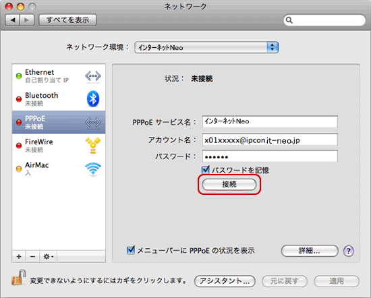The height and width of the screenshot is (298, 371).
Task: Click the 元に戻す button
Action: point(285,281)
